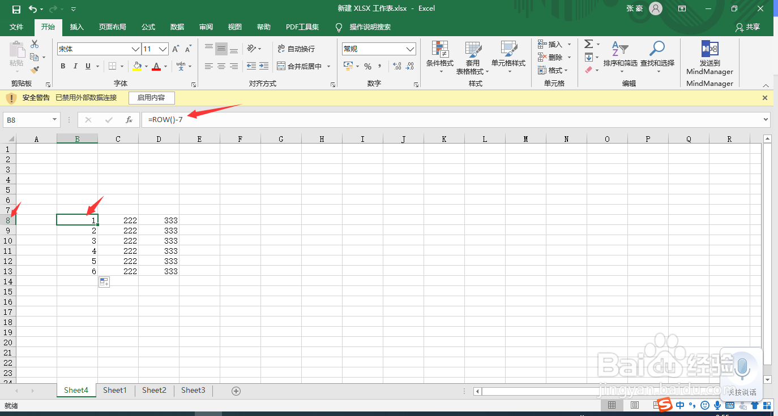Open 条件格式 conditional formatting
This screenshot has width=778, height=416.
click(x=440, y=58)
